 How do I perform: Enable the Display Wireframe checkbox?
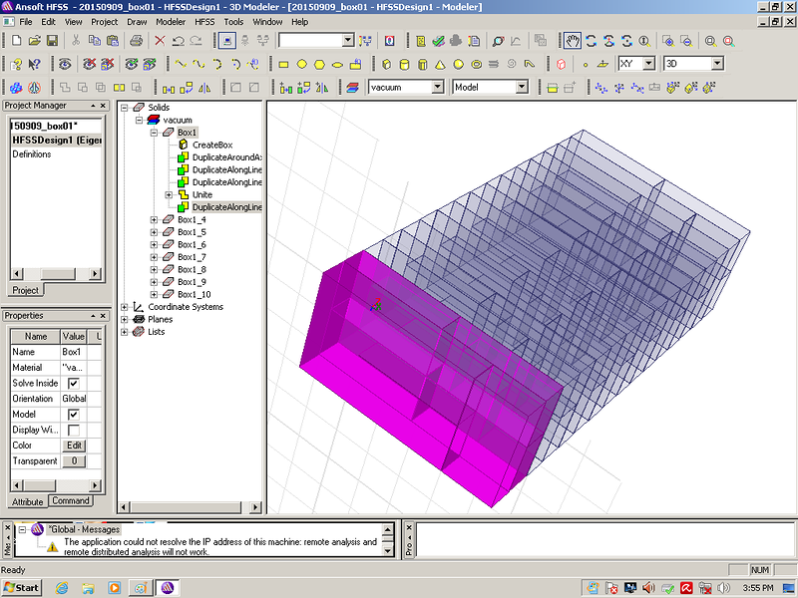pos(73,430)
